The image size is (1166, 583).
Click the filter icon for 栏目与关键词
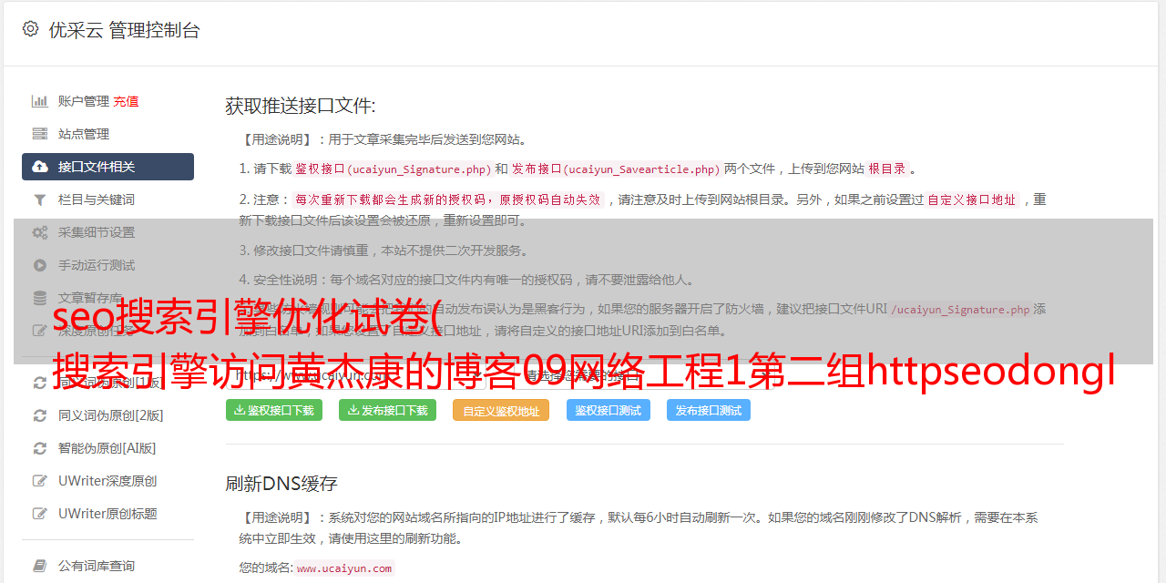coord(40,199)
